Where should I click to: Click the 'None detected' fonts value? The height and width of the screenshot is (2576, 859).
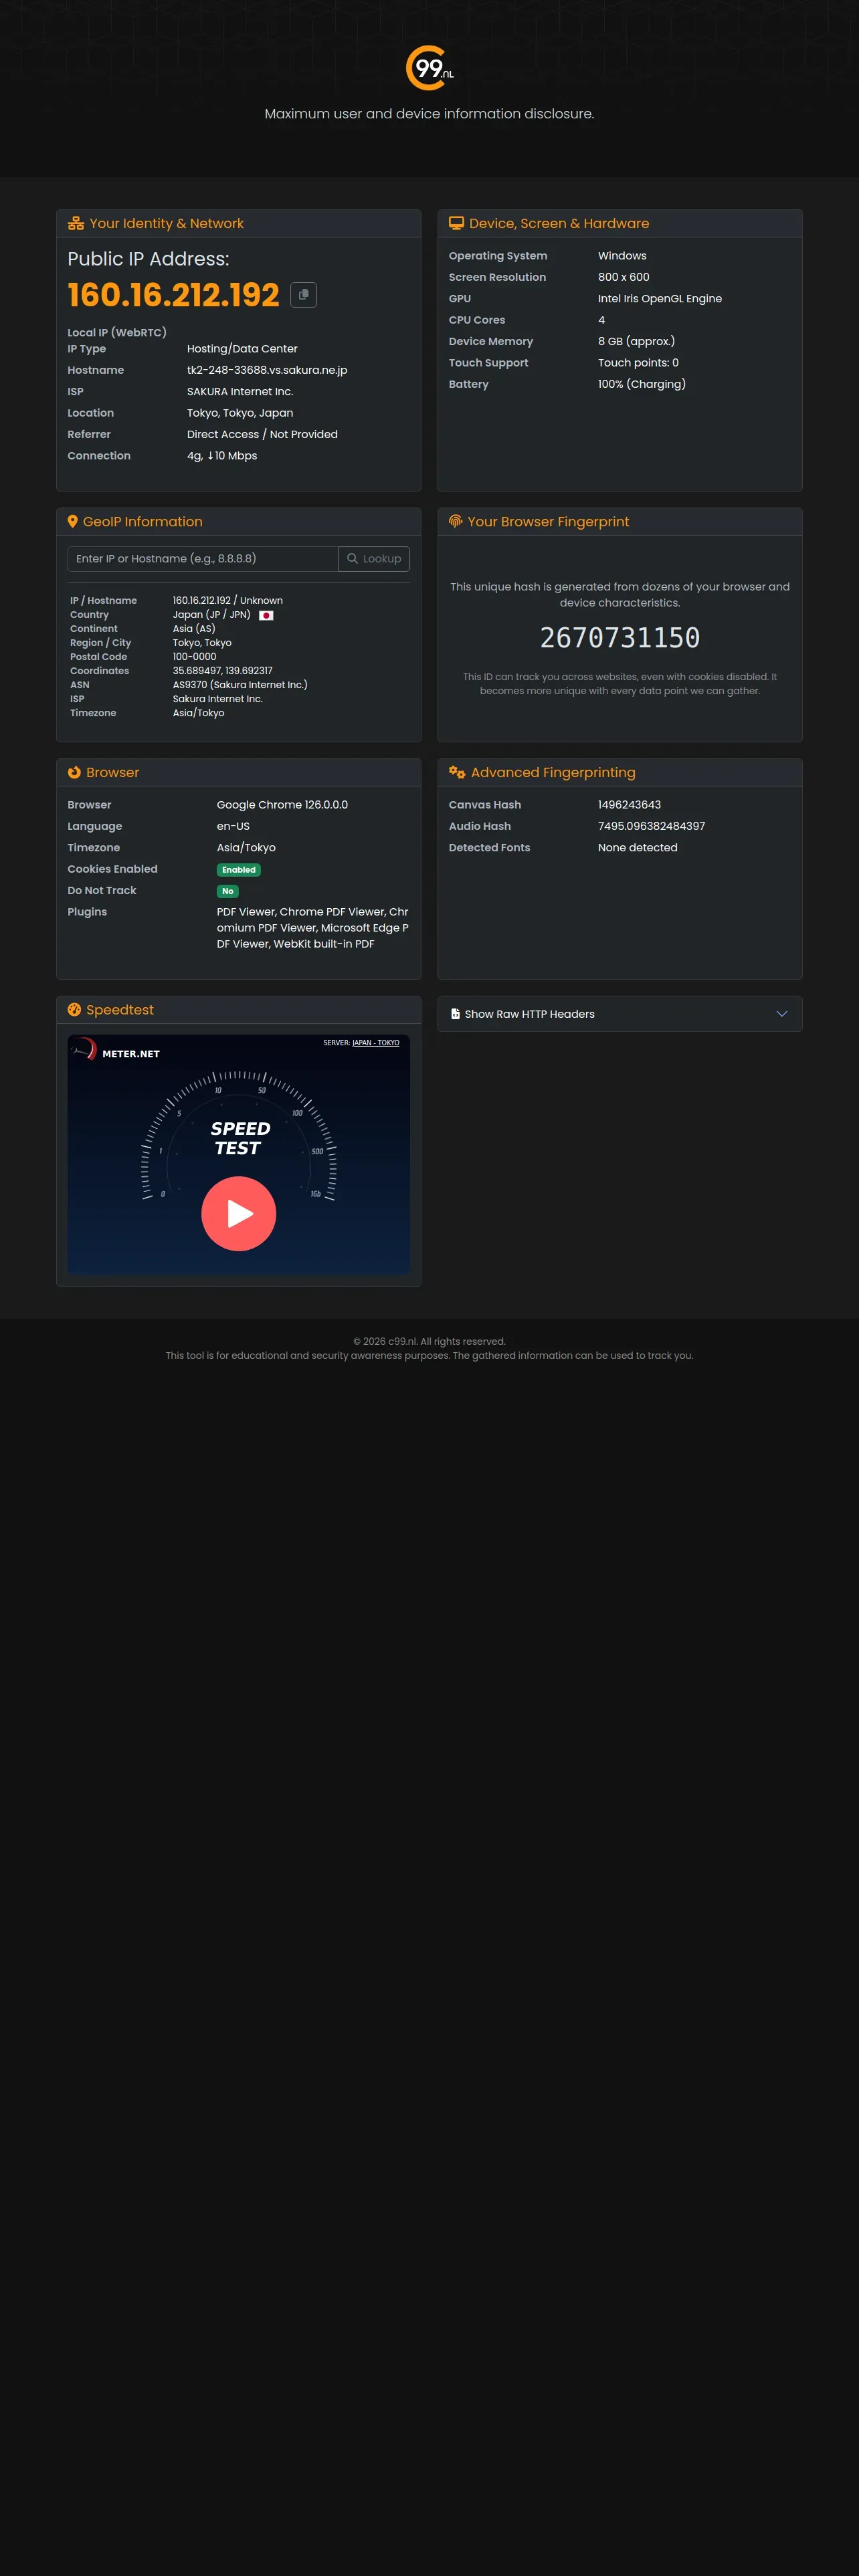point(638,848)
